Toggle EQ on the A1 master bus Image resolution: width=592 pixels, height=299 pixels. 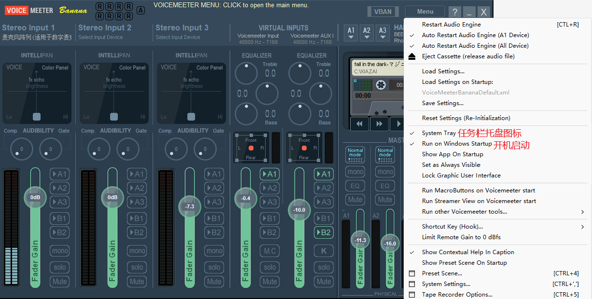[x=355, y=186]
